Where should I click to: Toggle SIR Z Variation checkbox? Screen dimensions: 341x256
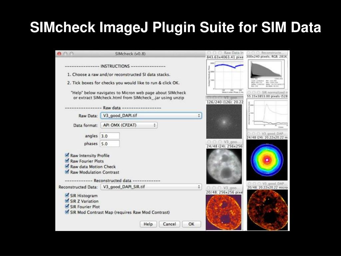(x=67, y=201)
